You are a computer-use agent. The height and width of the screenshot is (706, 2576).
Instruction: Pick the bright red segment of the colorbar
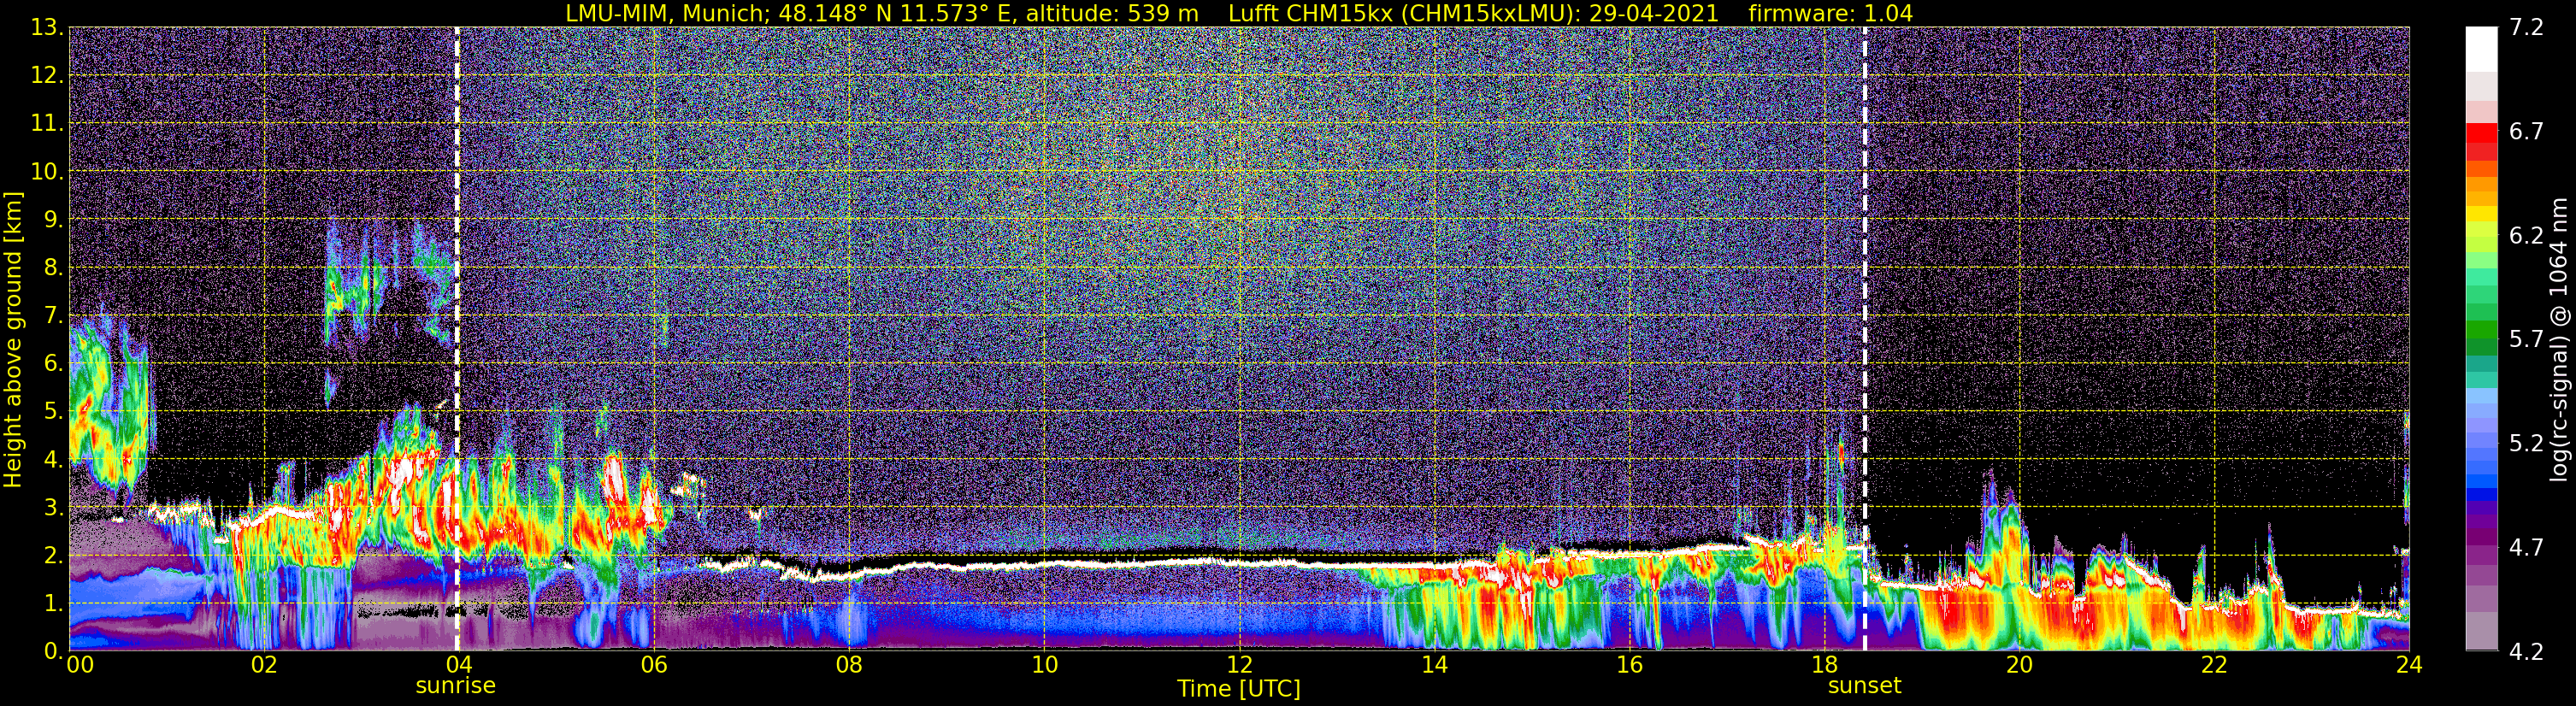[2481, 132]
